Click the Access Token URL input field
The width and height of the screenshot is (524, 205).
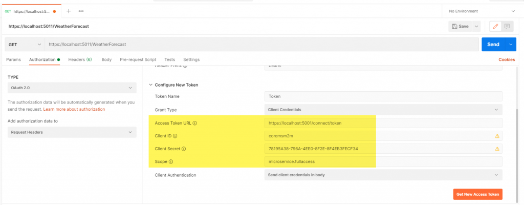click(383, 123)
